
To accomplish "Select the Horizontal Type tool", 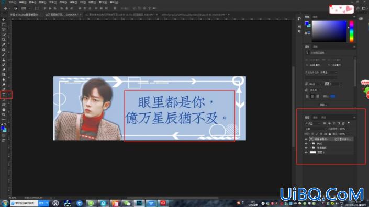I will tap(4, 95).
